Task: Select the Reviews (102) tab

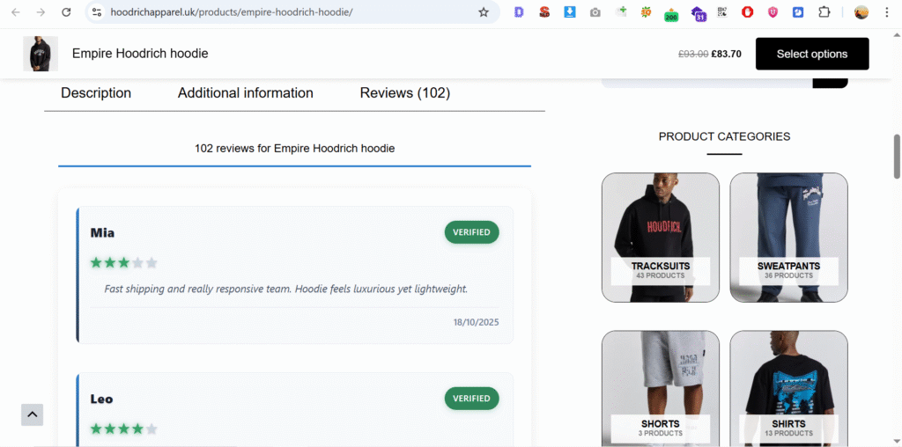Action: tap(404, 93)
